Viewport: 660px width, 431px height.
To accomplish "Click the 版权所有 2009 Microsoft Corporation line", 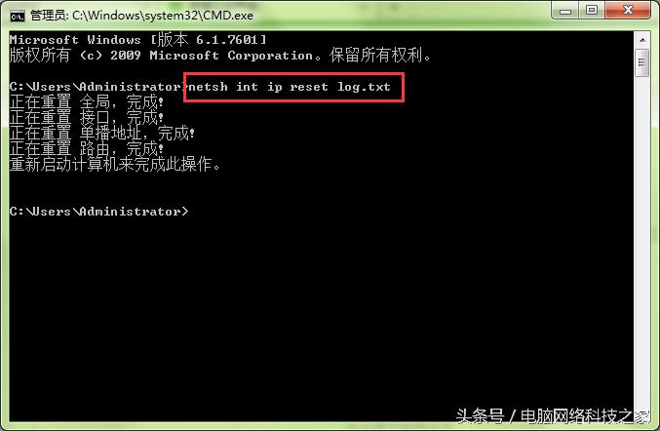I will click(220, 56).
